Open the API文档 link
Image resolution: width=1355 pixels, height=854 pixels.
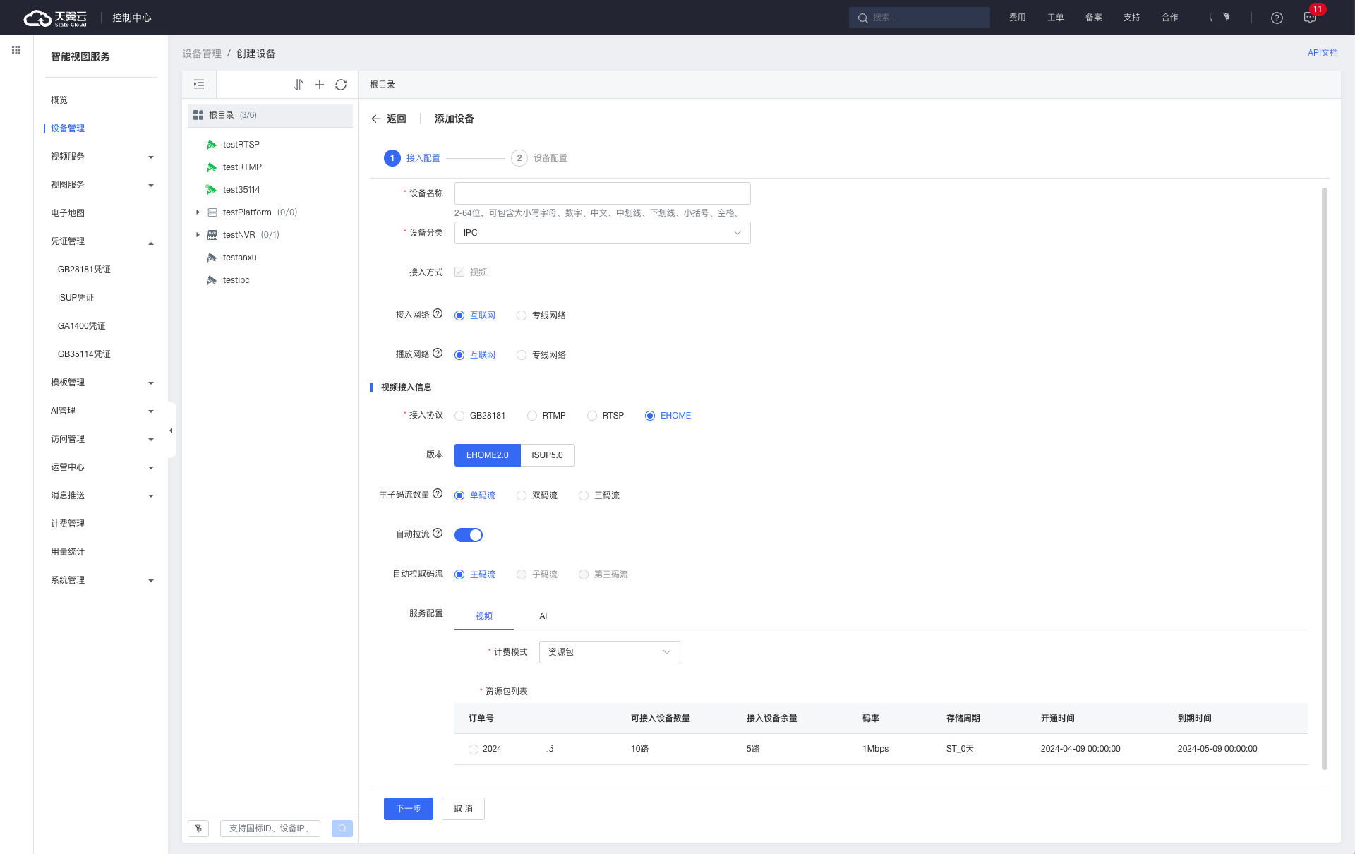[x=1323, y=53]
